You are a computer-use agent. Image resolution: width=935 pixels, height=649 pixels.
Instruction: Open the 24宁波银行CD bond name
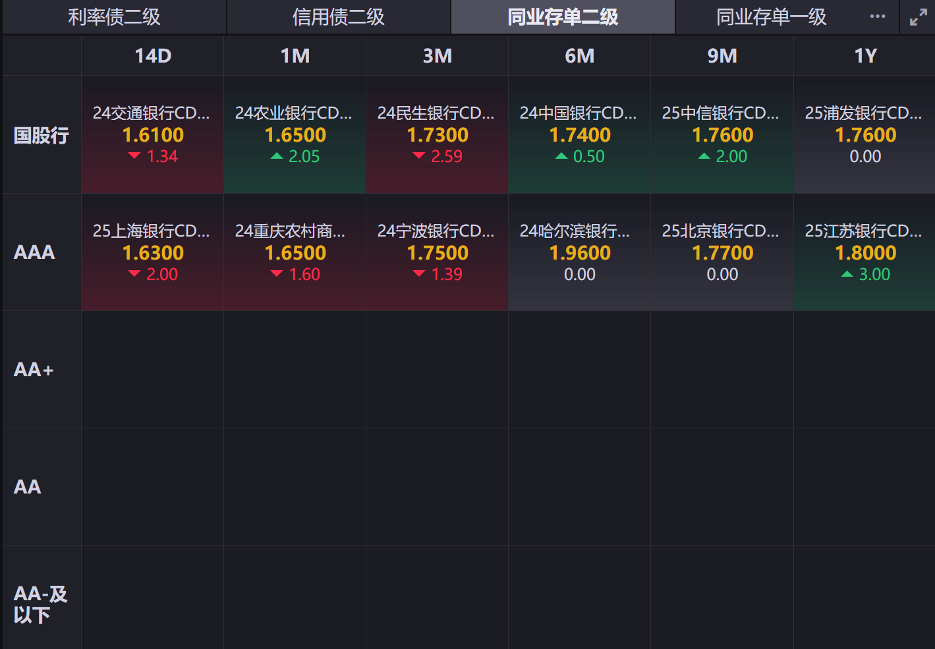click(436, 231)
